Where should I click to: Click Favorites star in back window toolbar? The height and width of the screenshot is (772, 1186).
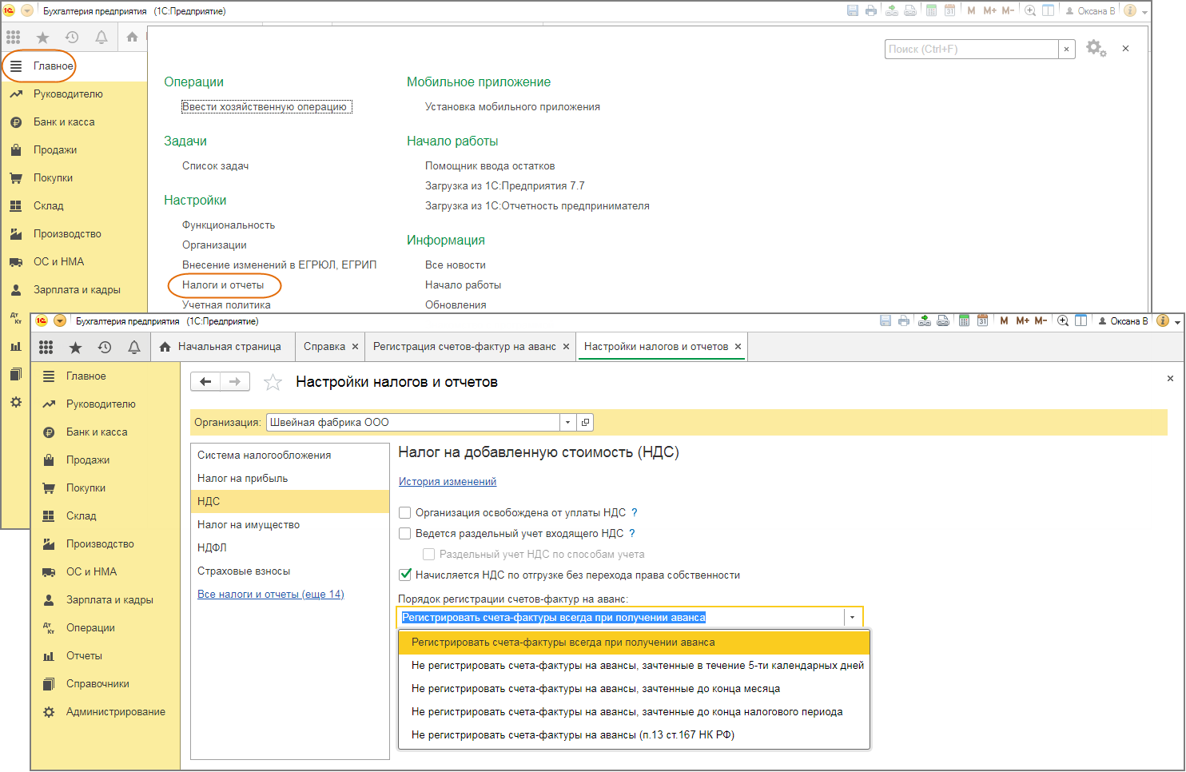[x=43, y=37]
